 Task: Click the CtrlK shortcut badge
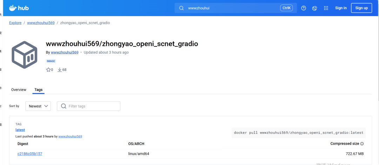286,8
